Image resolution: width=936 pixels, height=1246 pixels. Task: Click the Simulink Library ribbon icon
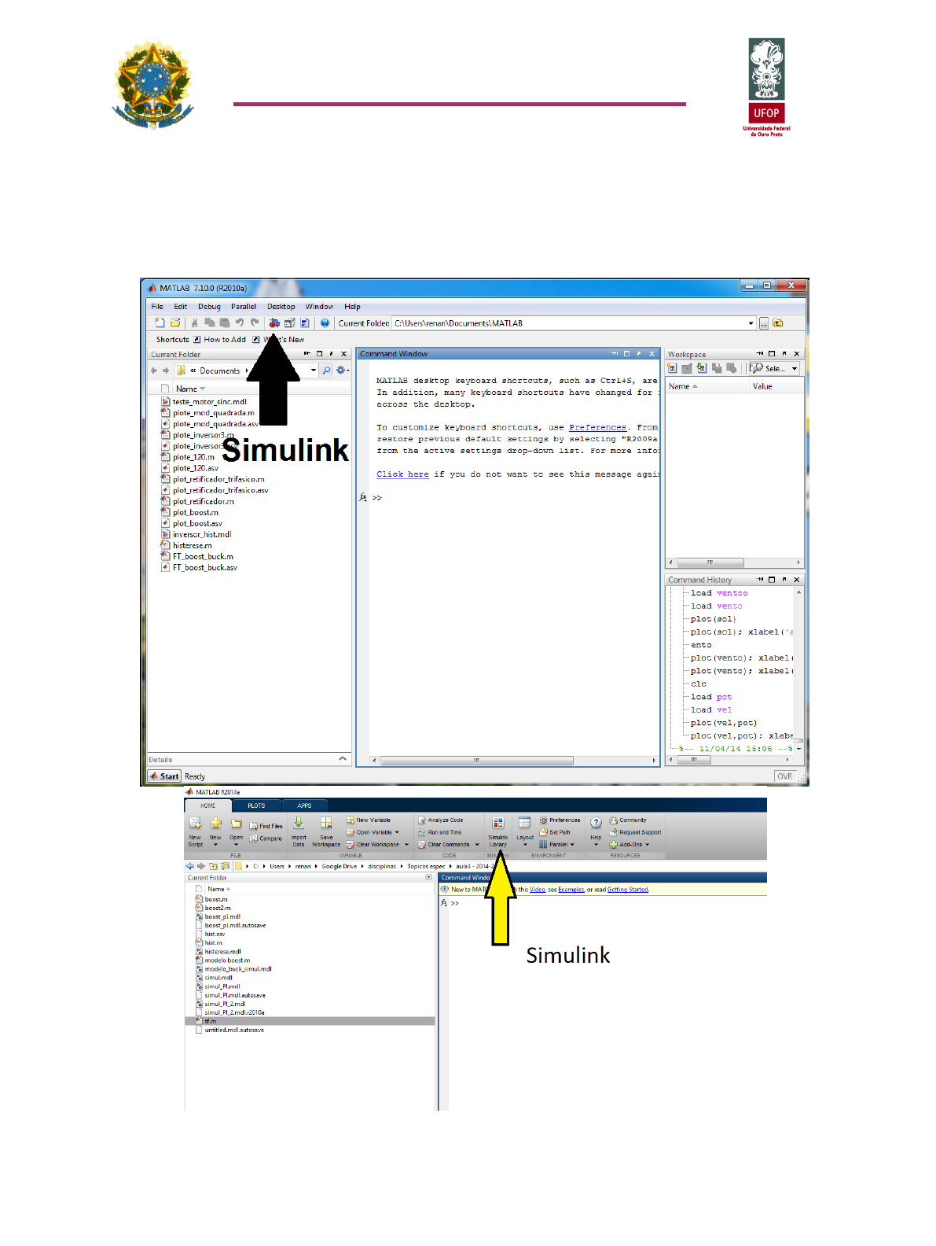click(498, 824)
